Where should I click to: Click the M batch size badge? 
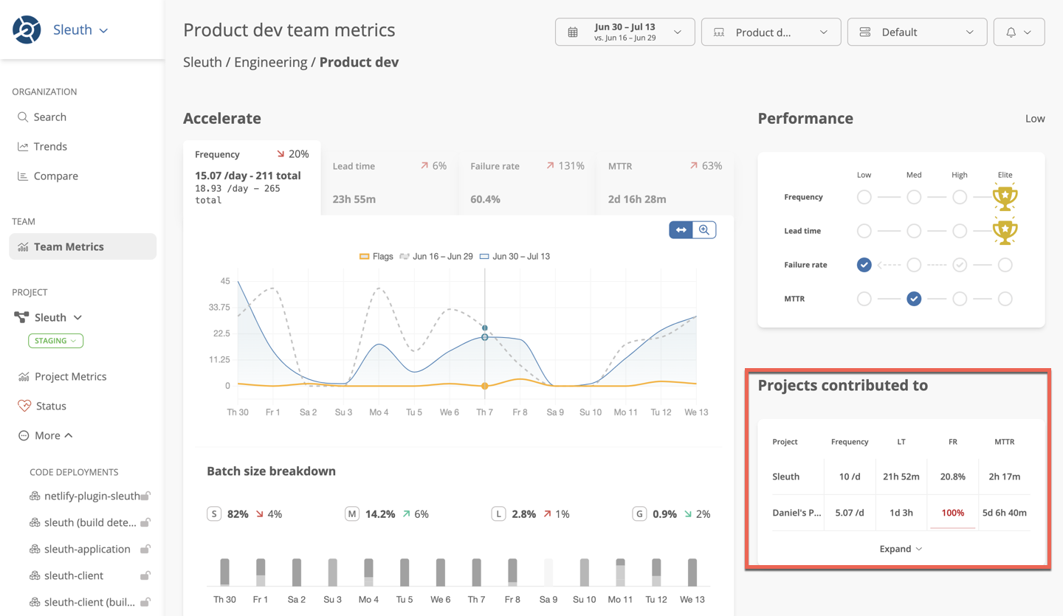(x=352, y=513)
